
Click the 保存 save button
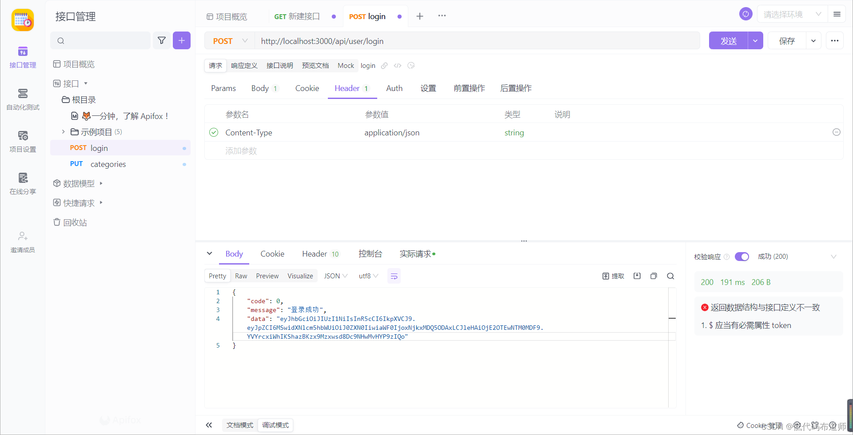(786, 40)
